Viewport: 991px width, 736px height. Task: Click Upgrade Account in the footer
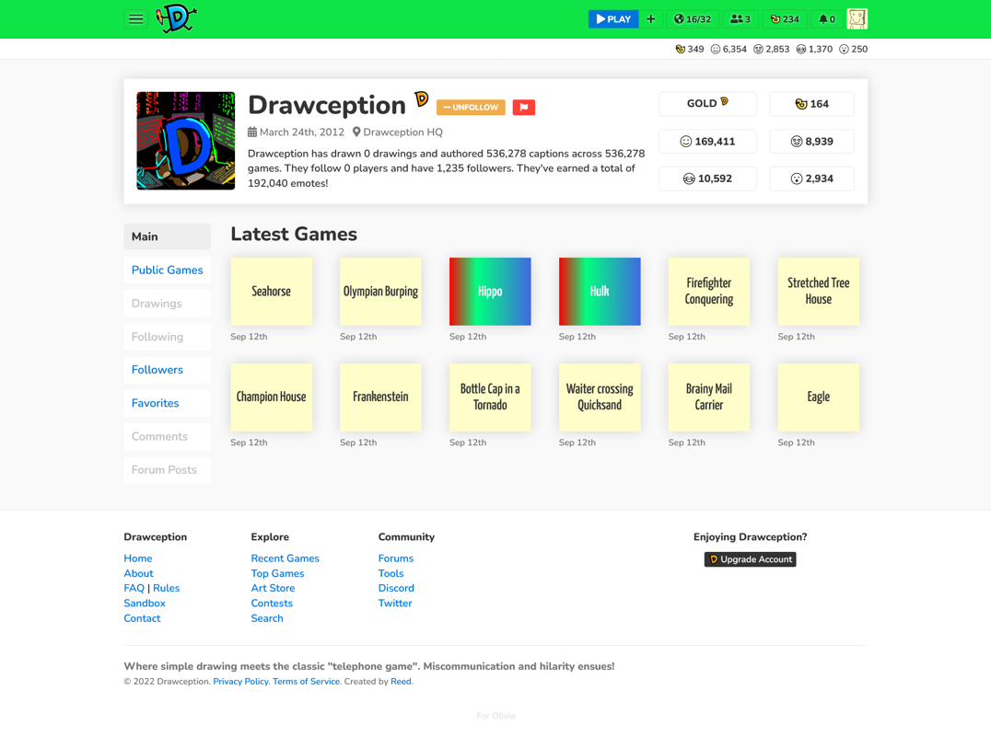tap(750, 558)
